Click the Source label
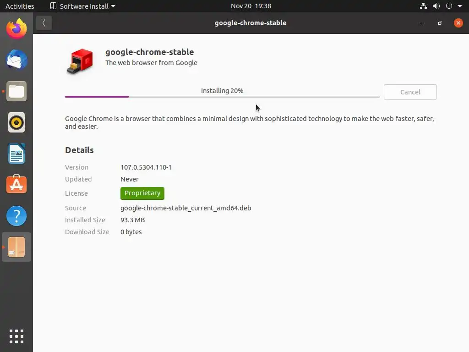This screenshot has height=352, width=469. [76, 208]
